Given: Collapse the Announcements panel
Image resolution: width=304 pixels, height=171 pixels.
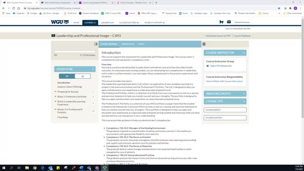Looking at the screenshot, I should tap(225, 94).
